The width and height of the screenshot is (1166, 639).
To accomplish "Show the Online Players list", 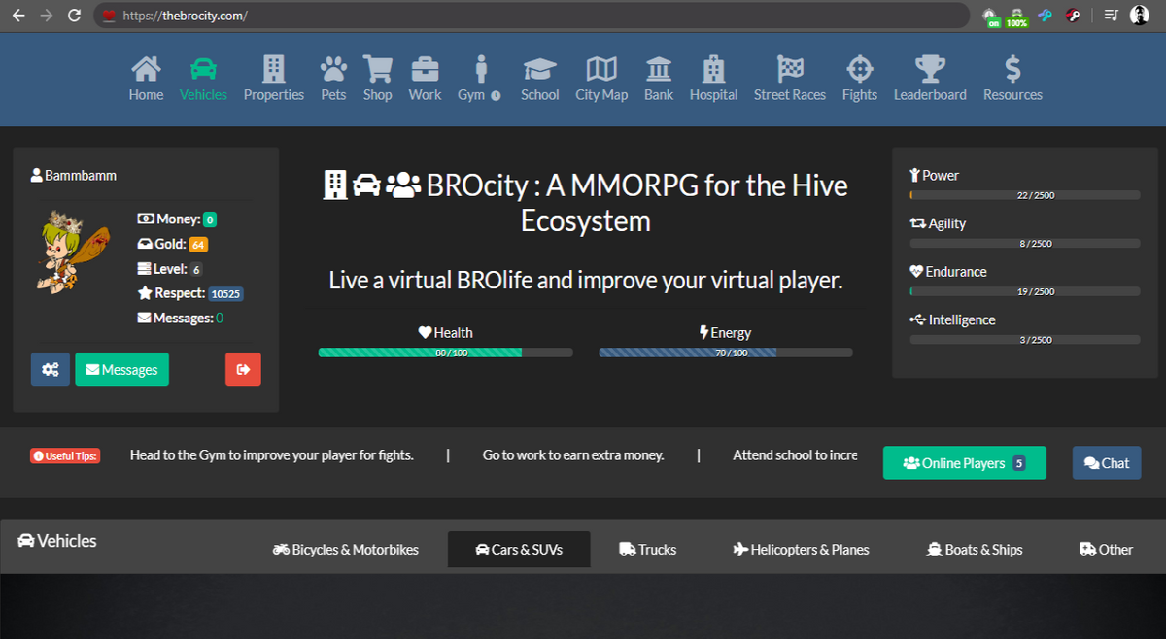I will (964, 463).
